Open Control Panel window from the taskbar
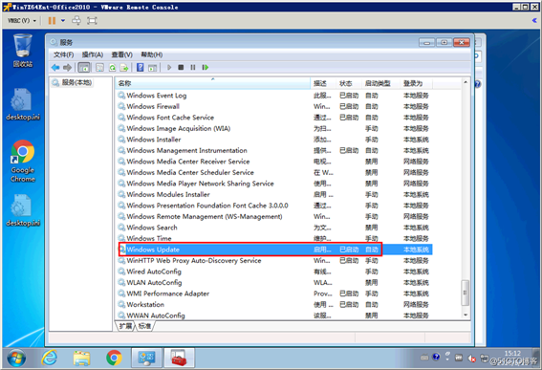The image size is (542, 370). [146, 359]
